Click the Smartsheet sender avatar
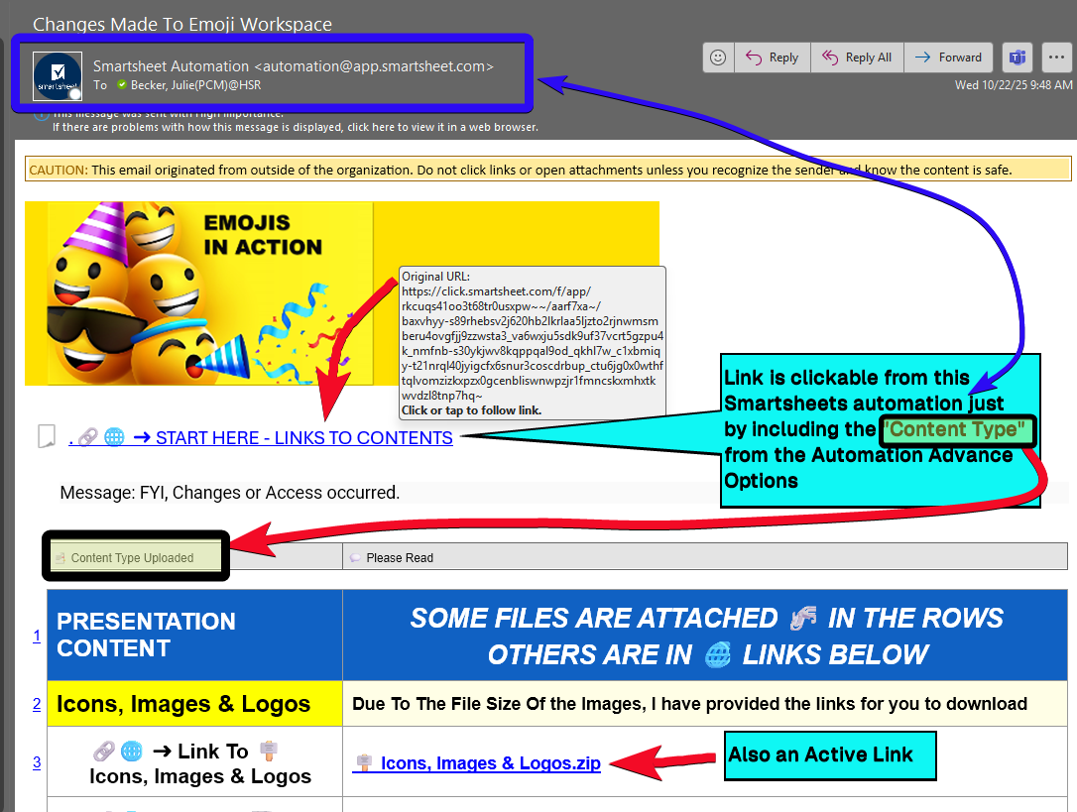The width and height of the screenshot is (1077, 812). pyautogui.click(x=58, y=75)
